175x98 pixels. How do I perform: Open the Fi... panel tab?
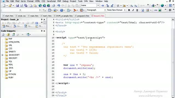(39, 26)
